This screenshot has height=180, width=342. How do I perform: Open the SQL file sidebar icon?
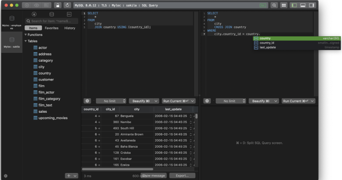69,14
